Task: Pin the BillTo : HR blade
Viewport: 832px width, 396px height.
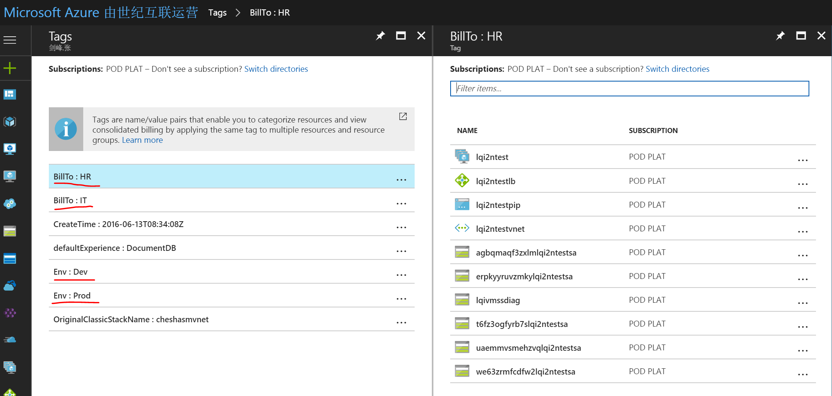Action: [780, 36]
